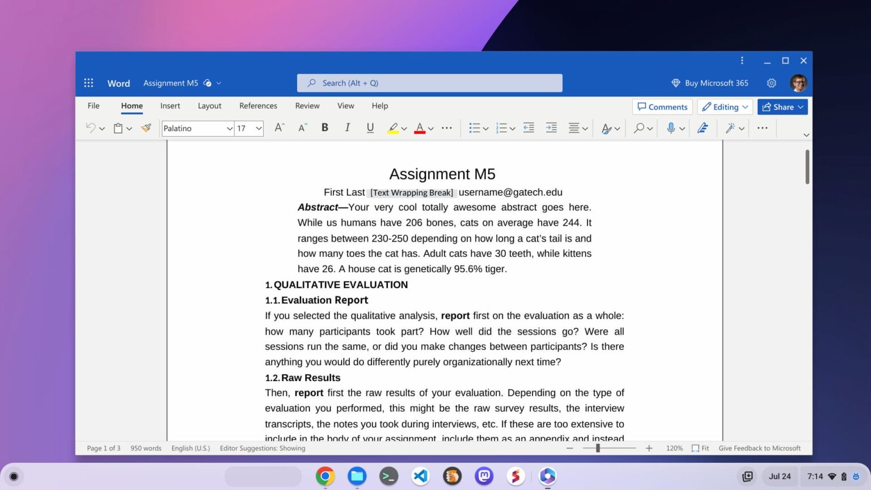This screenshot has width=871, height=490.
Task: Open the Comments panel
Action: 662,107
